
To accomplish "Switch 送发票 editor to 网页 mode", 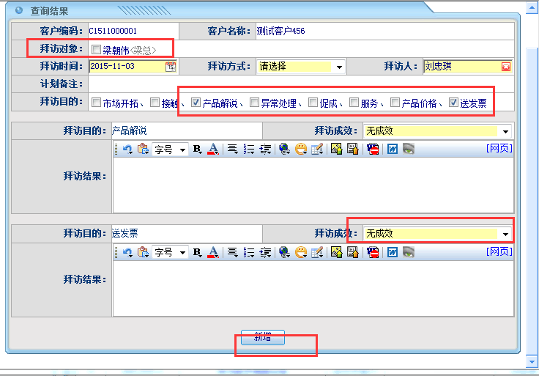I will 499,251.
